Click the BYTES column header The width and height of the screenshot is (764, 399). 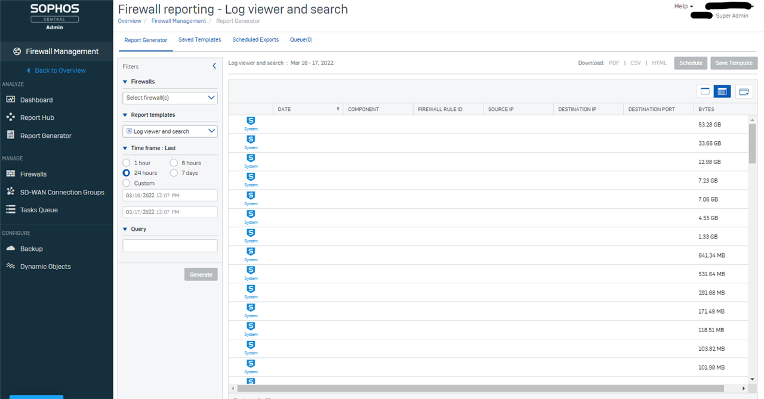[x=721, y=109]
